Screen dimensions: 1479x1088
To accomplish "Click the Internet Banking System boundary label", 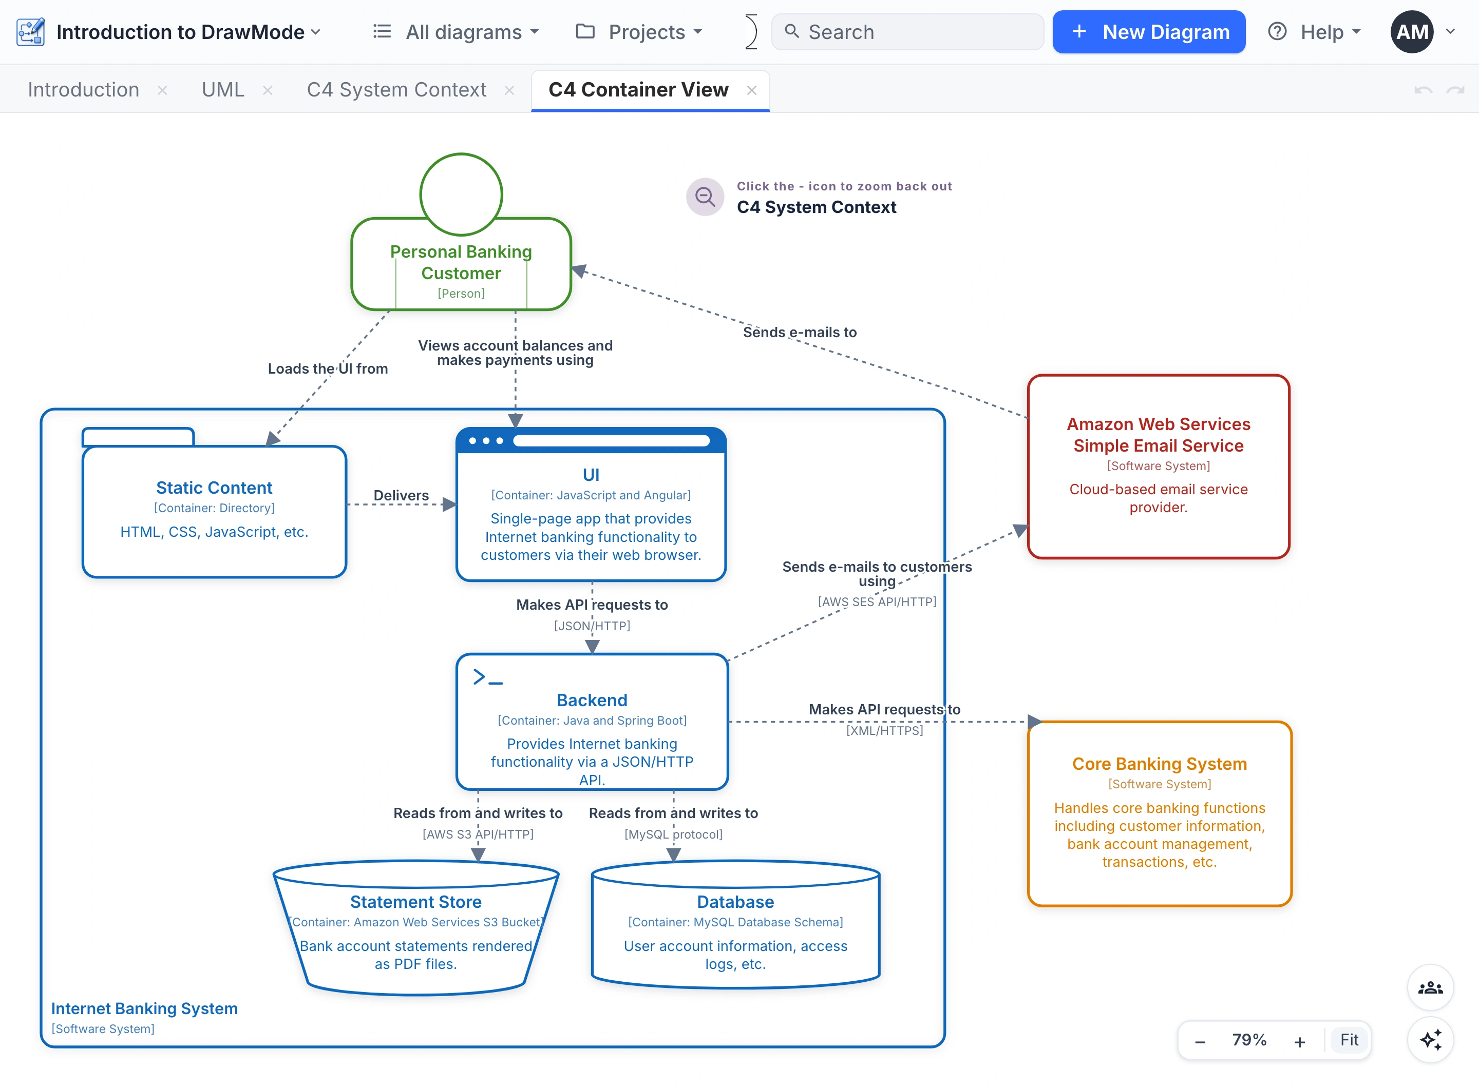I will pyautogui.click(x=144, y=1008).
